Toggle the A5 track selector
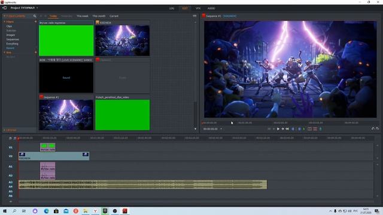This screenshot has width=383, height=215. (11, 191)
